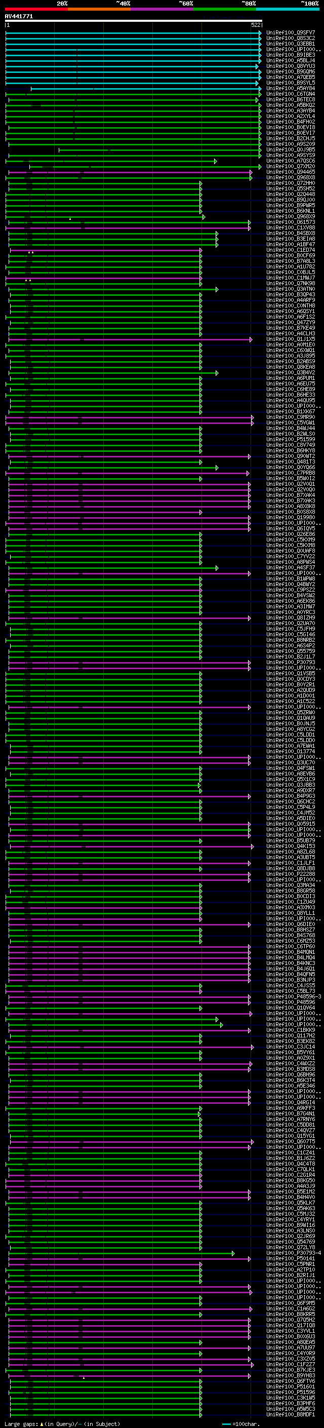This screenshot has height=1428, width=324.
Task: Select hit label UniRef100_B6TEC8
Action: tap(291, 100)
